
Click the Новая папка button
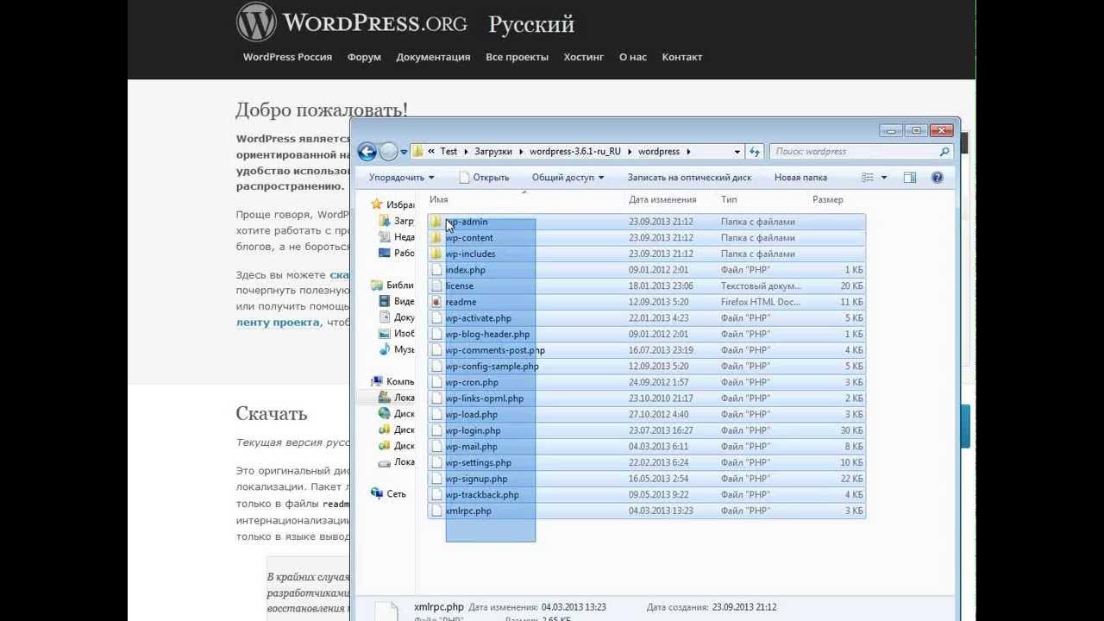point(800,178)
